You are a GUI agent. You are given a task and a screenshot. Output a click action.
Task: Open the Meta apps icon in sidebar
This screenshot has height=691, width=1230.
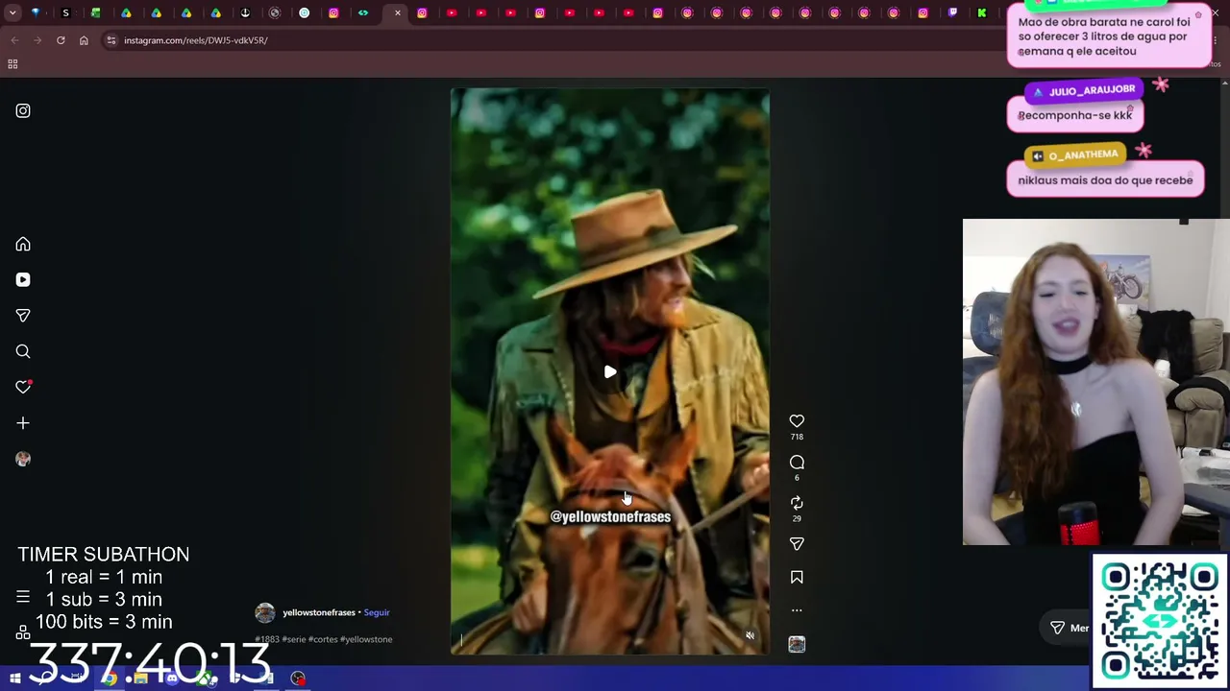click(x=23, y=632)
